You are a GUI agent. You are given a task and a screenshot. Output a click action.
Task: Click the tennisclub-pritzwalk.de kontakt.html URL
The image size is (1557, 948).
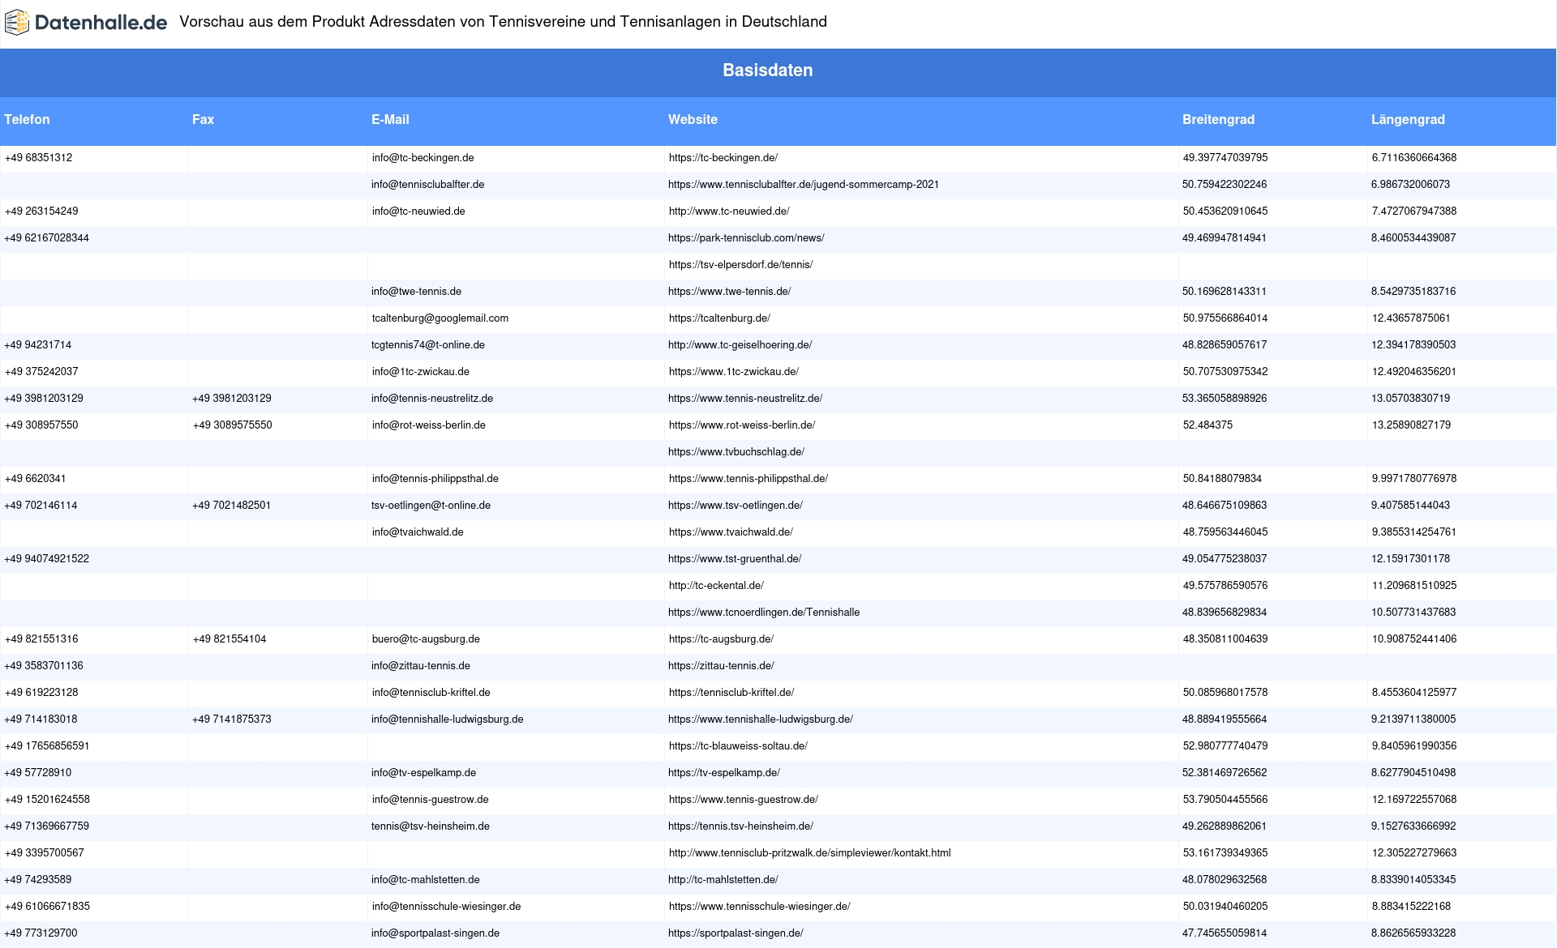tap(809, 853)
